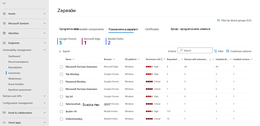Click the Identities sidebar icon
The width and height of the screenshot is (260, 126).
pos(5,33)
